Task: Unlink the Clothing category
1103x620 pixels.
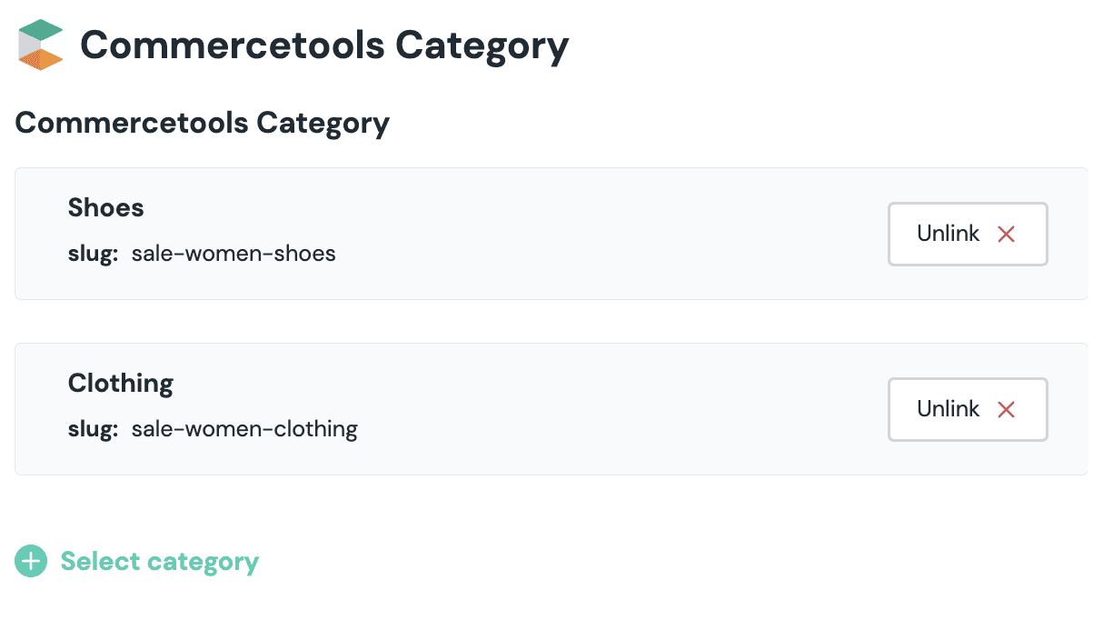Action: pos(967,410)
